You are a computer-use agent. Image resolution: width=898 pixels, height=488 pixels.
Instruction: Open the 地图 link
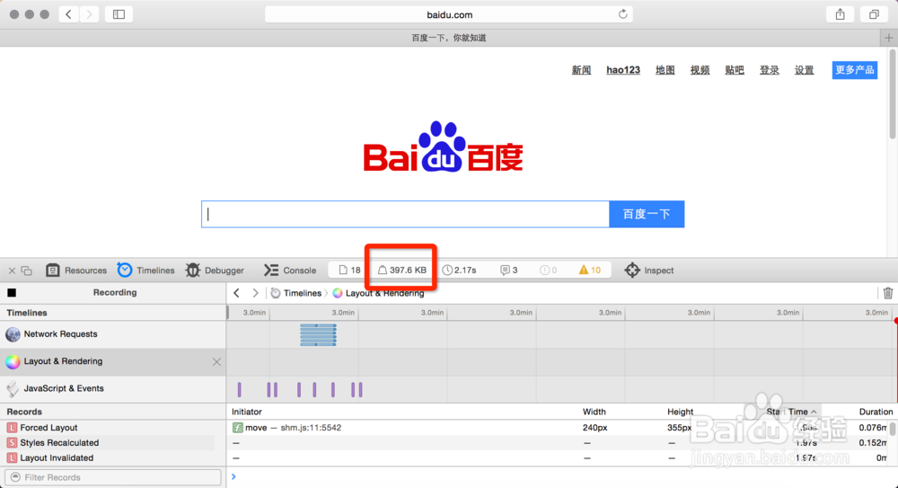pyautogui.click(x=665, y=70)
